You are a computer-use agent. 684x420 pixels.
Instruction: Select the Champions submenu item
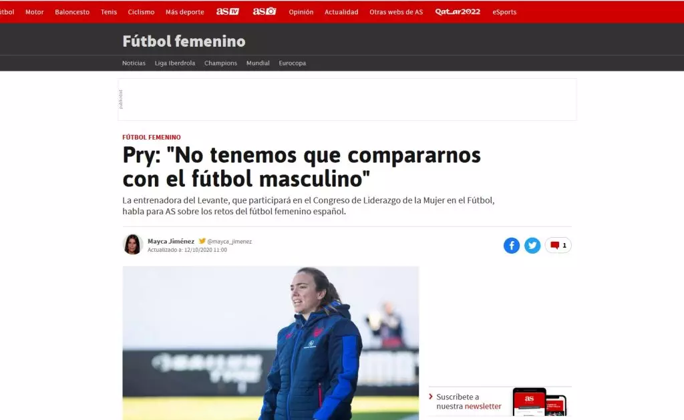[220, 63]
